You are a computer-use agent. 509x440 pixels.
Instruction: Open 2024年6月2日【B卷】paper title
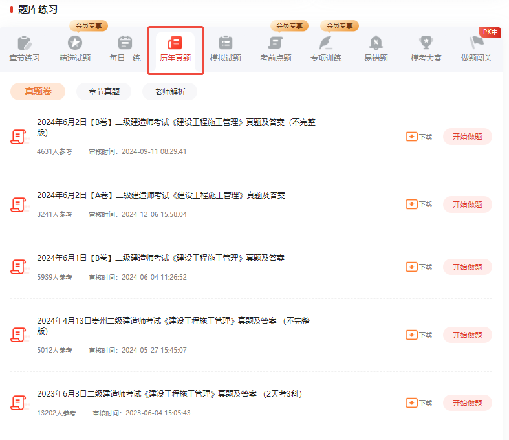coord(177,127)
